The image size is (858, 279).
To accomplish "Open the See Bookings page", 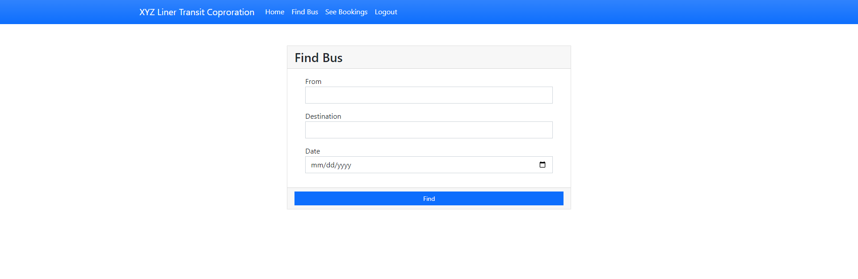I will (x=346, y=12).
